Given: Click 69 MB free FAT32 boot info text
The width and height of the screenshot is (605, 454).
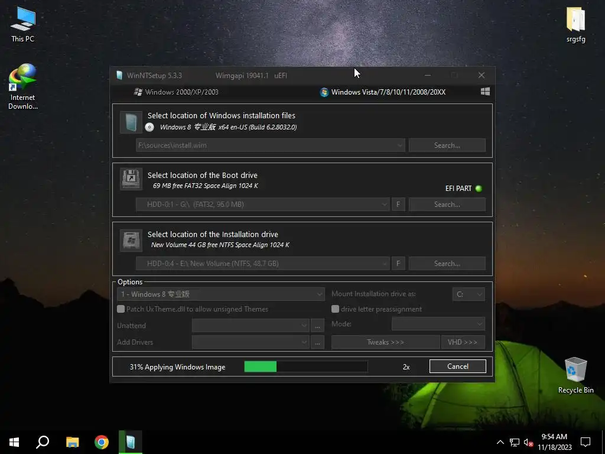Looking at the screenshot, I should coord(205,186).
